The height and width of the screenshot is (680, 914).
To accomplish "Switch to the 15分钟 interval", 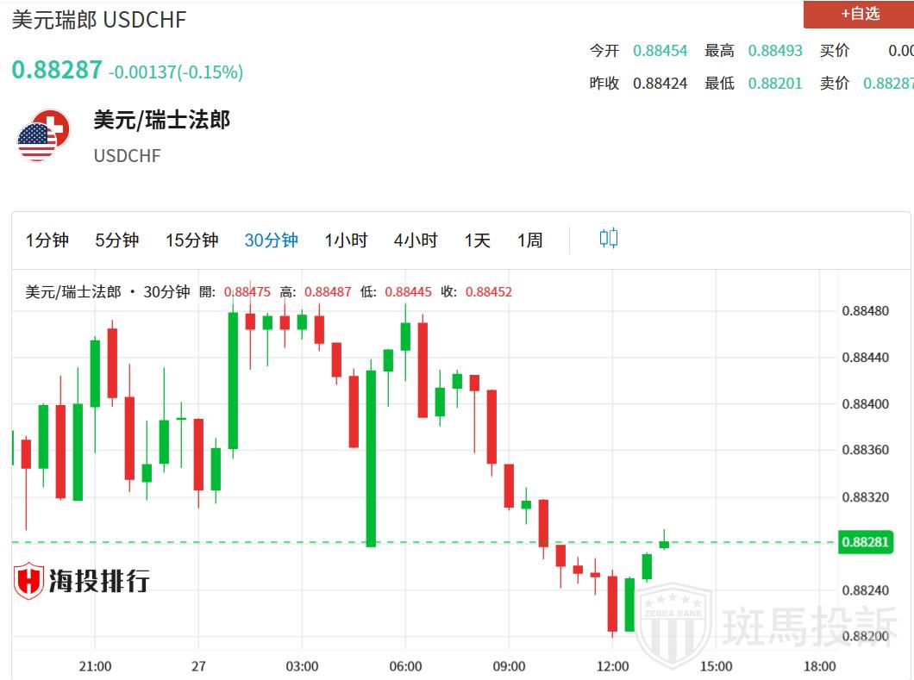I will click(191, 240).
